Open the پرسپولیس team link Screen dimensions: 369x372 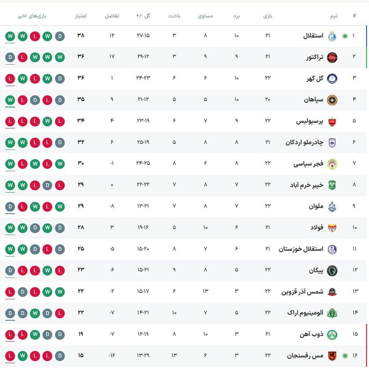310,121
